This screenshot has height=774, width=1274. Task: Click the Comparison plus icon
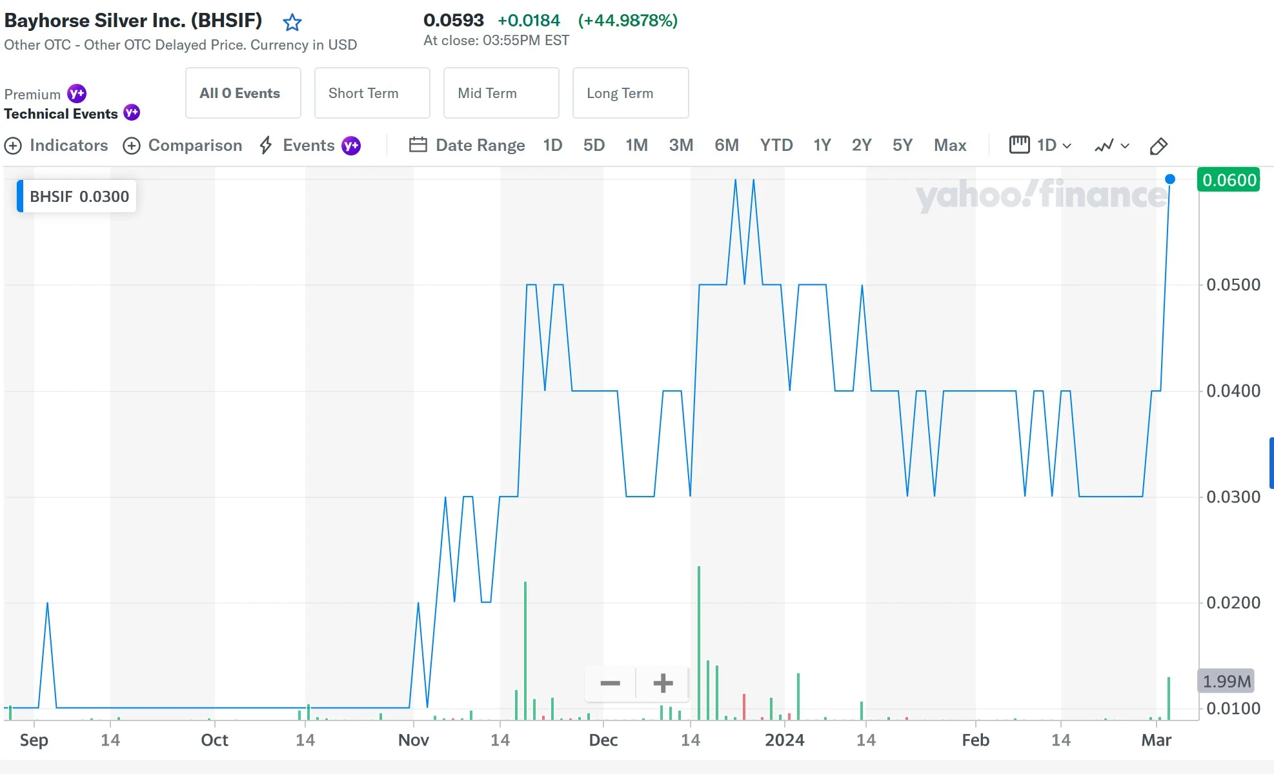[x=132, y=146]
